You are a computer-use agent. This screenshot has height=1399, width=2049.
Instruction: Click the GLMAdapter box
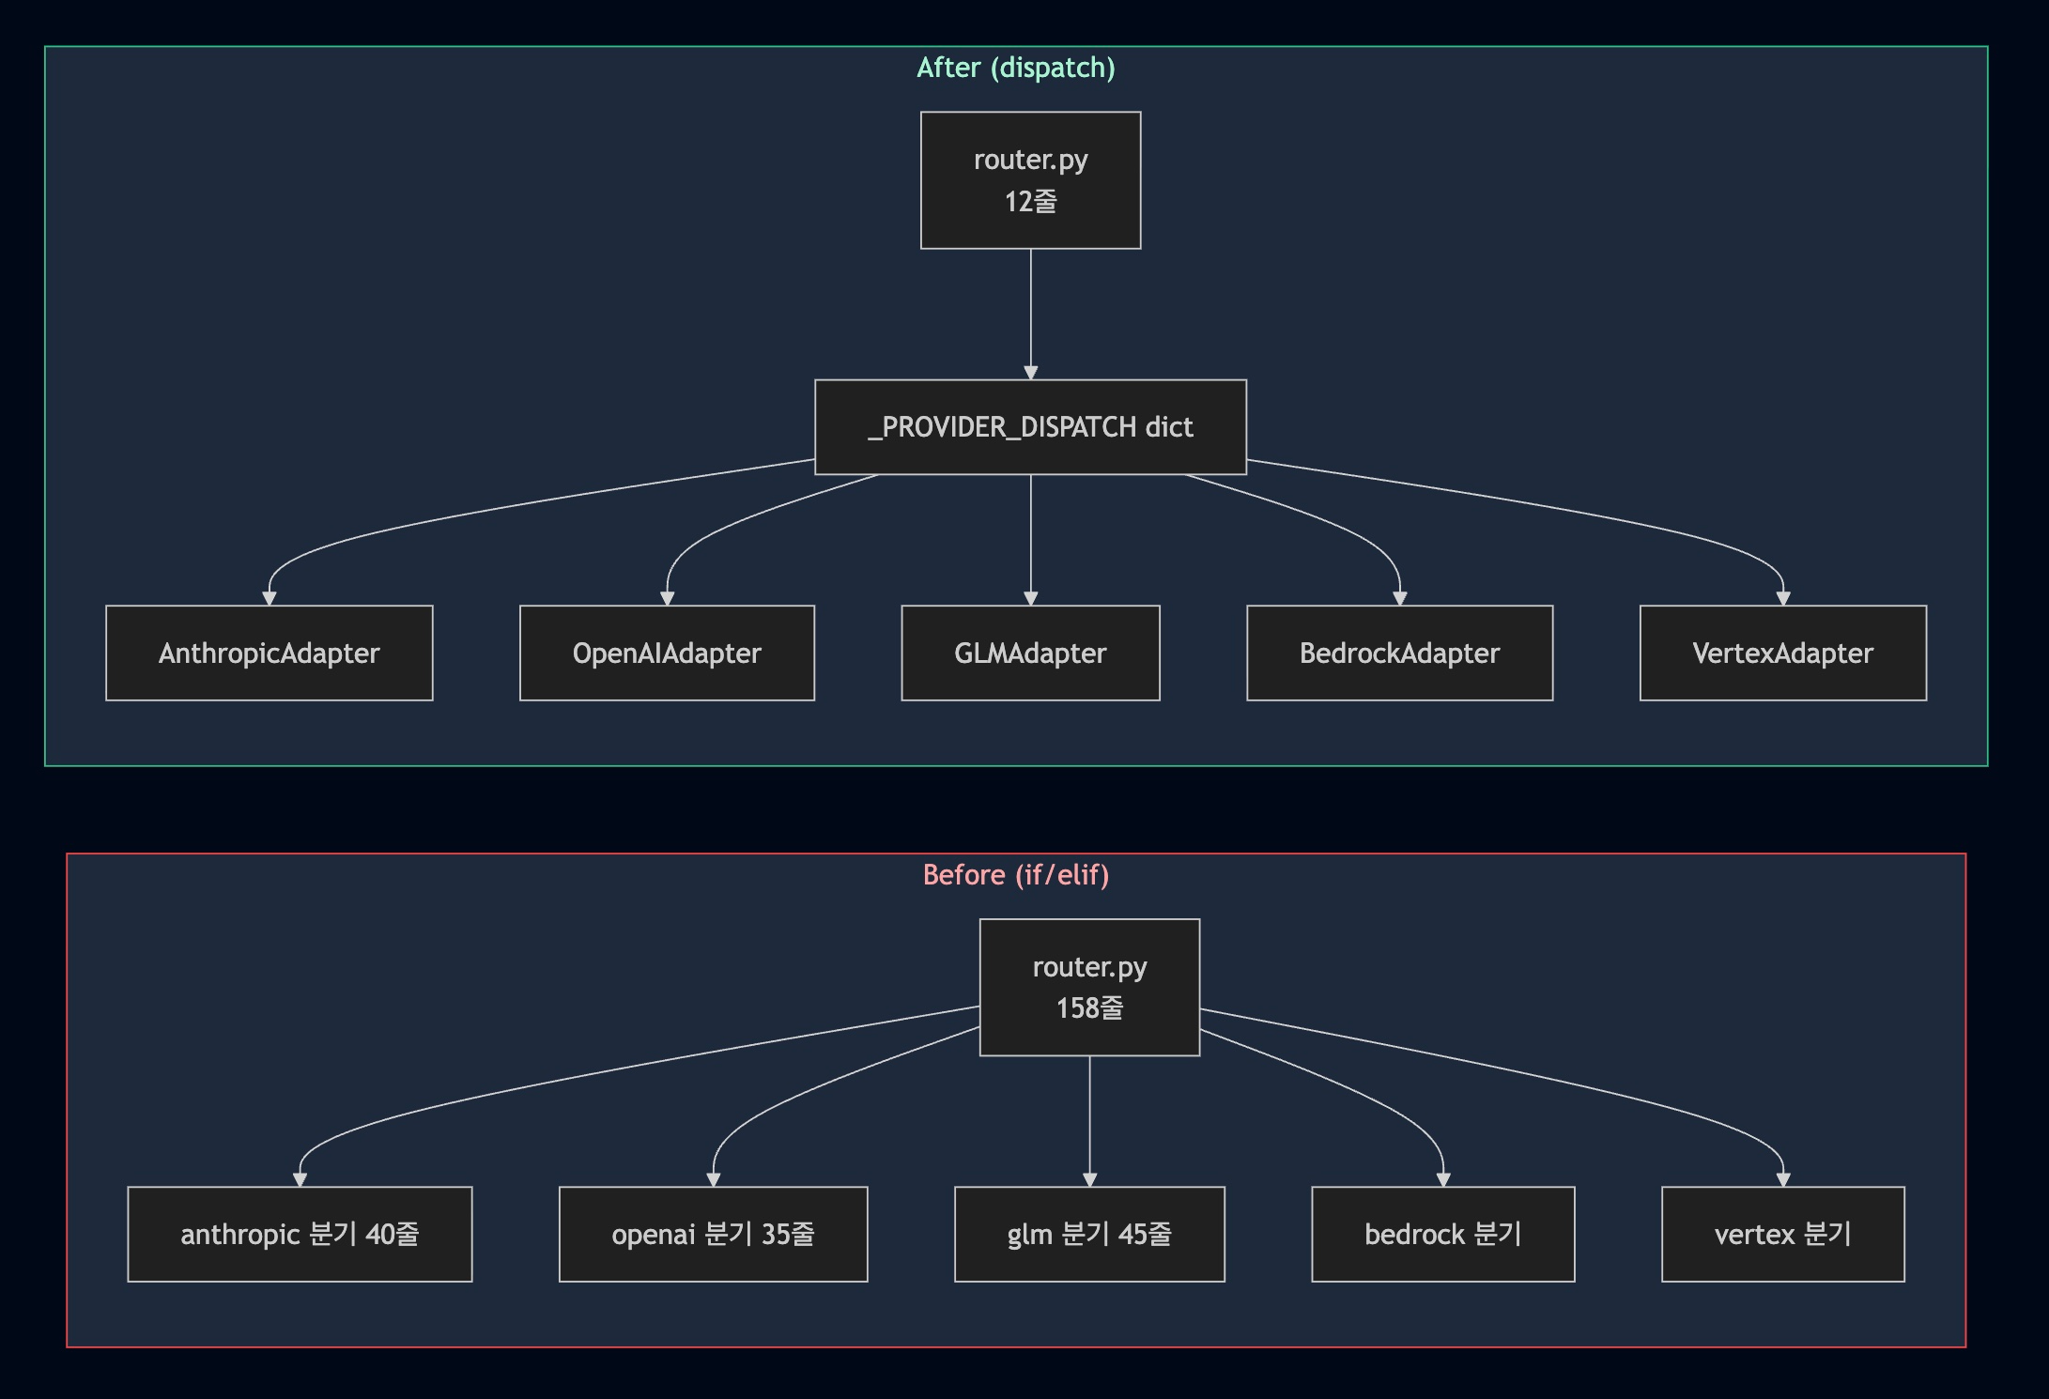coord(1030,653)
